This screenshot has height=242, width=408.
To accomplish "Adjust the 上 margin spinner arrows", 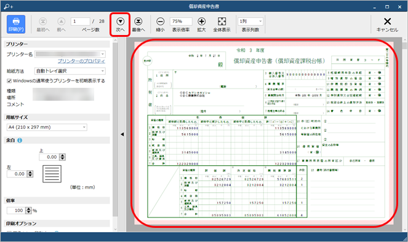I will point(62,157).
